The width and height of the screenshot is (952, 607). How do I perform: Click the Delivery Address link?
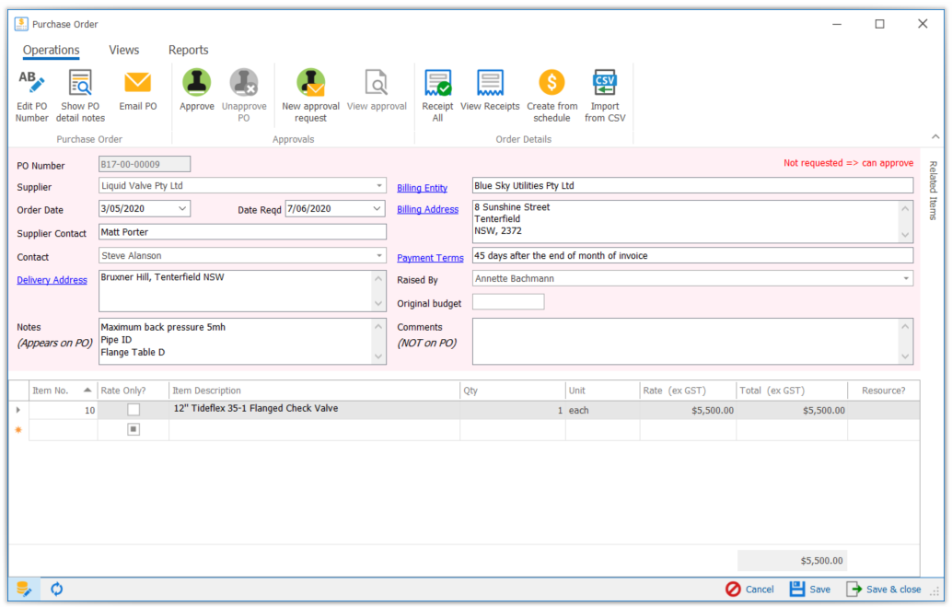pyautogui.click(x=52, y=279)
